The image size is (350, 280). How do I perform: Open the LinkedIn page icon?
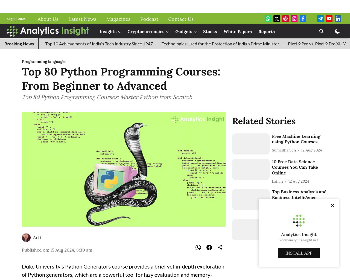click(338, 19)
